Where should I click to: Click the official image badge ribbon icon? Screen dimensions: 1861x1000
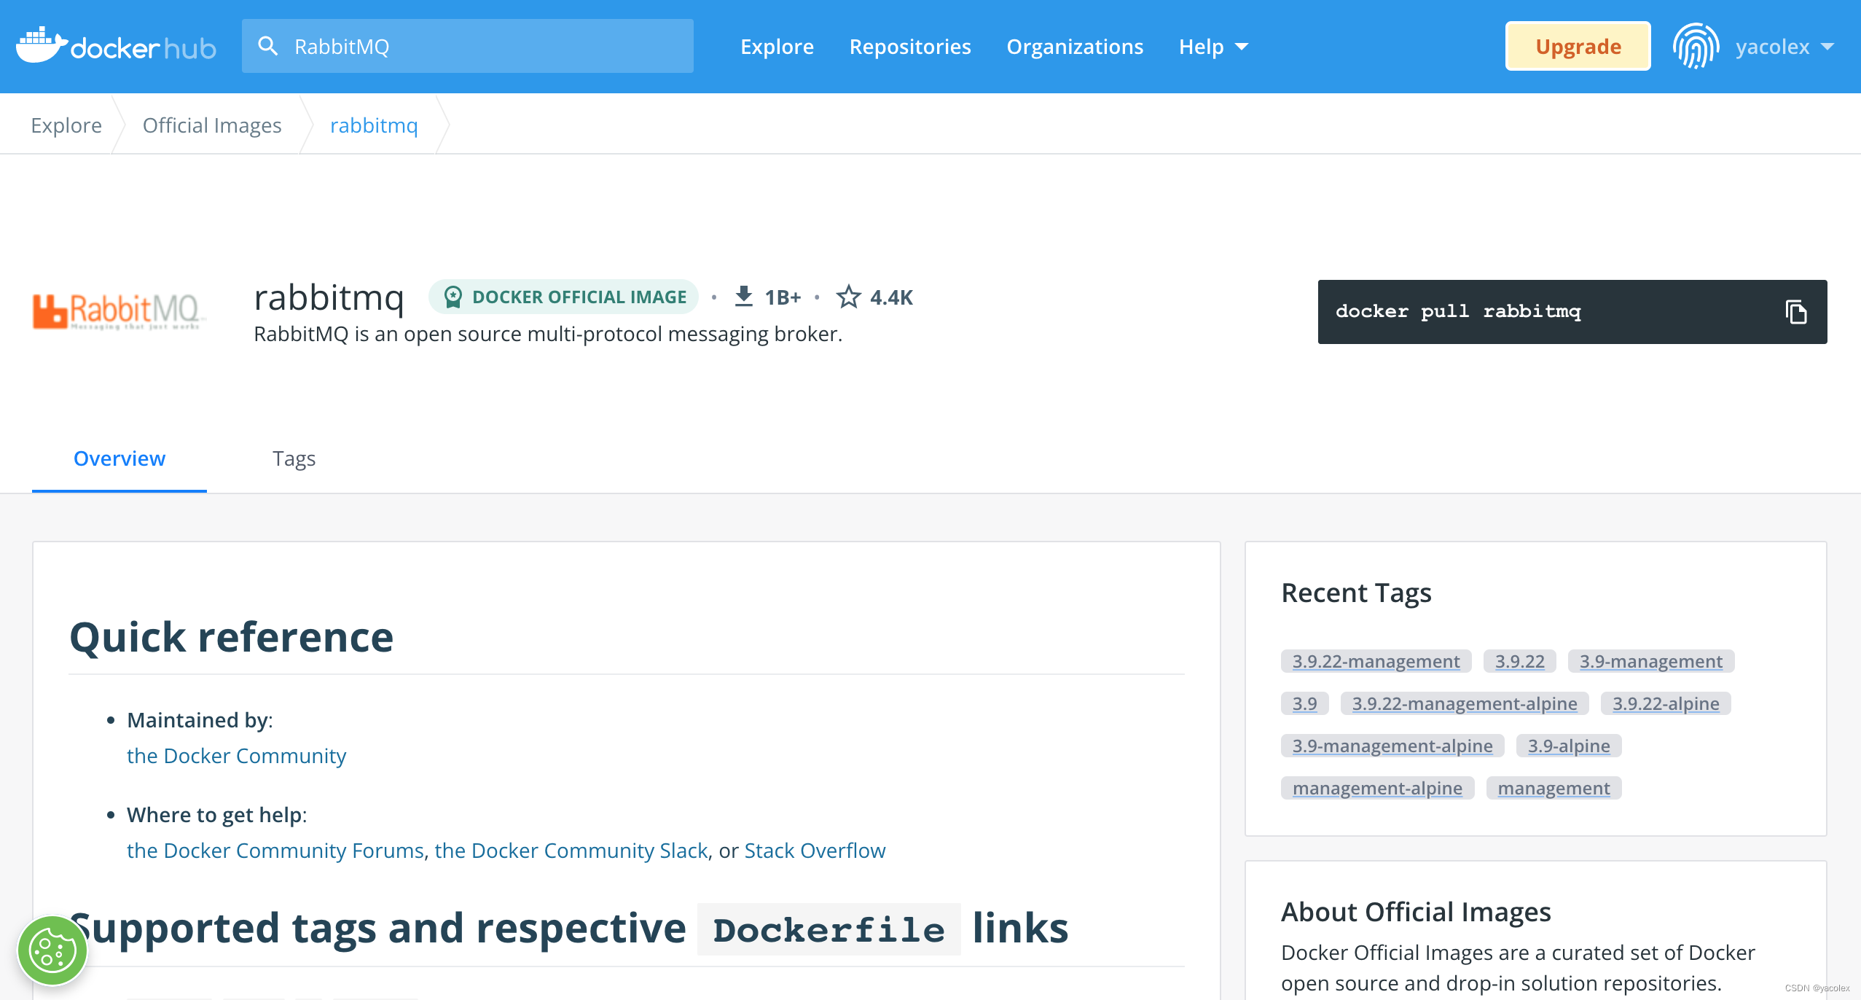click(453, 297)
